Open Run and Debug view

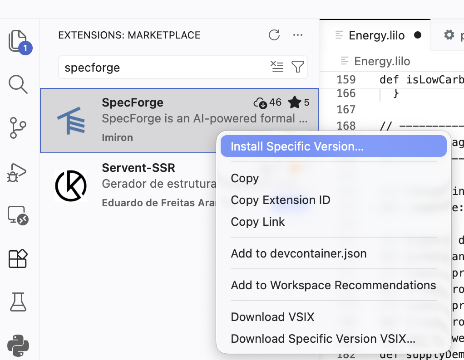(17, 172)
